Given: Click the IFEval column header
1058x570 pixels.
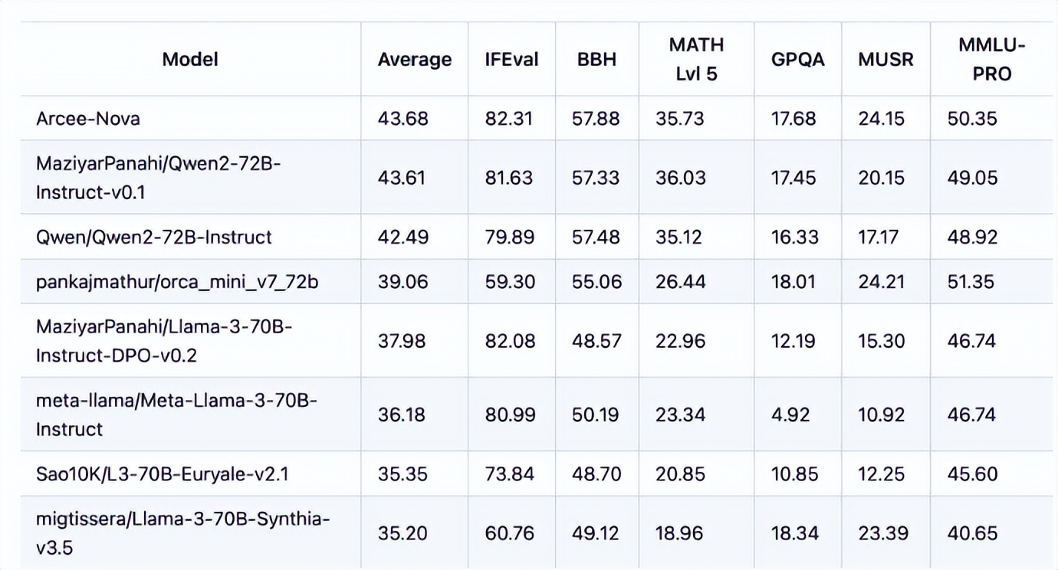Looking at the screenshot, I should pyautogui.click(x=511, y=60).
